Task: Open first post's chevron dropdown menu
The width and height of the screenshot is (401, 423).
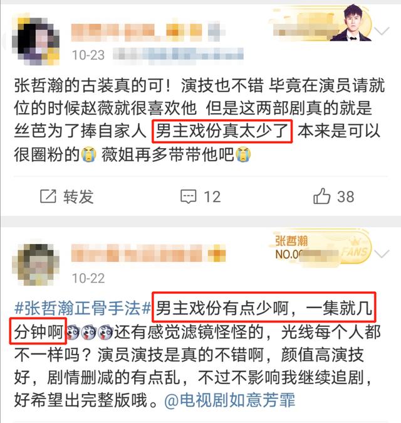Action: coord(382,31)
